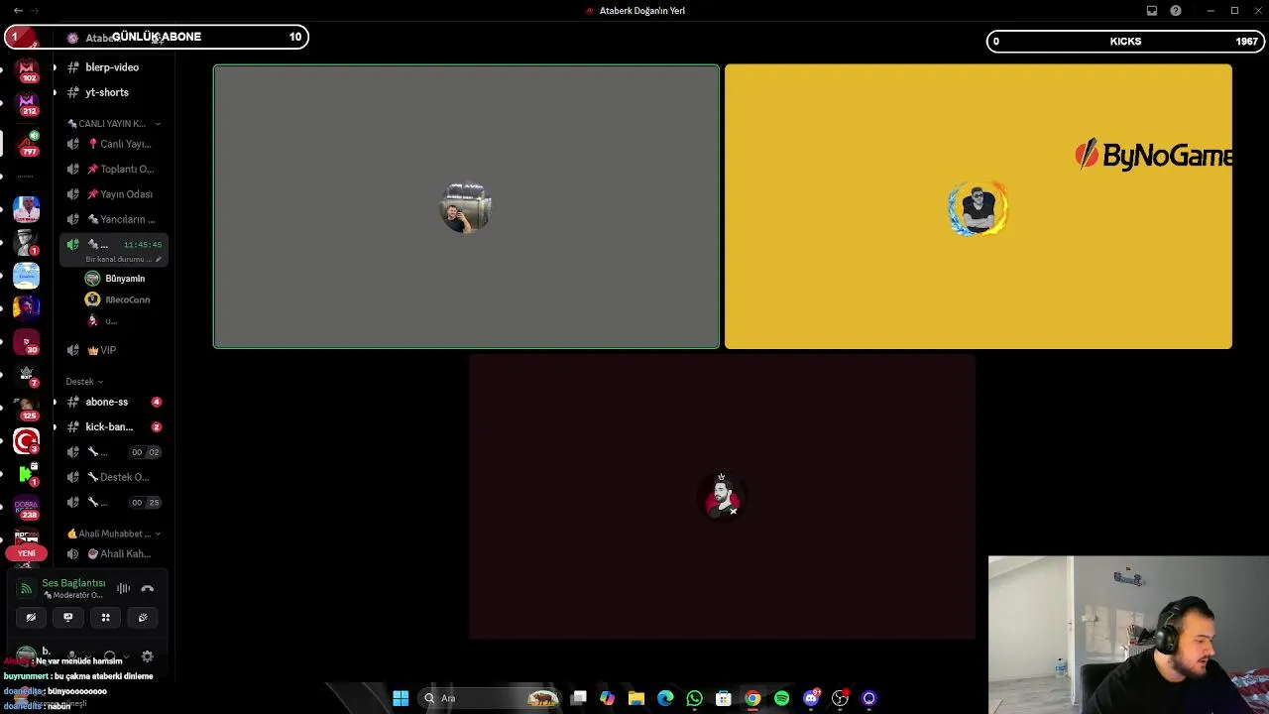The width and height of the screenshot is (1269, 714).
Task: Join the Ahali Kah... voice channel
Action: point(114,554)
